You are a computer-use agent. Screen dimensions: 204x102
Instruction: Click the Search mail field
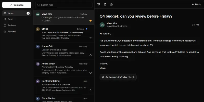click(64, 5)
